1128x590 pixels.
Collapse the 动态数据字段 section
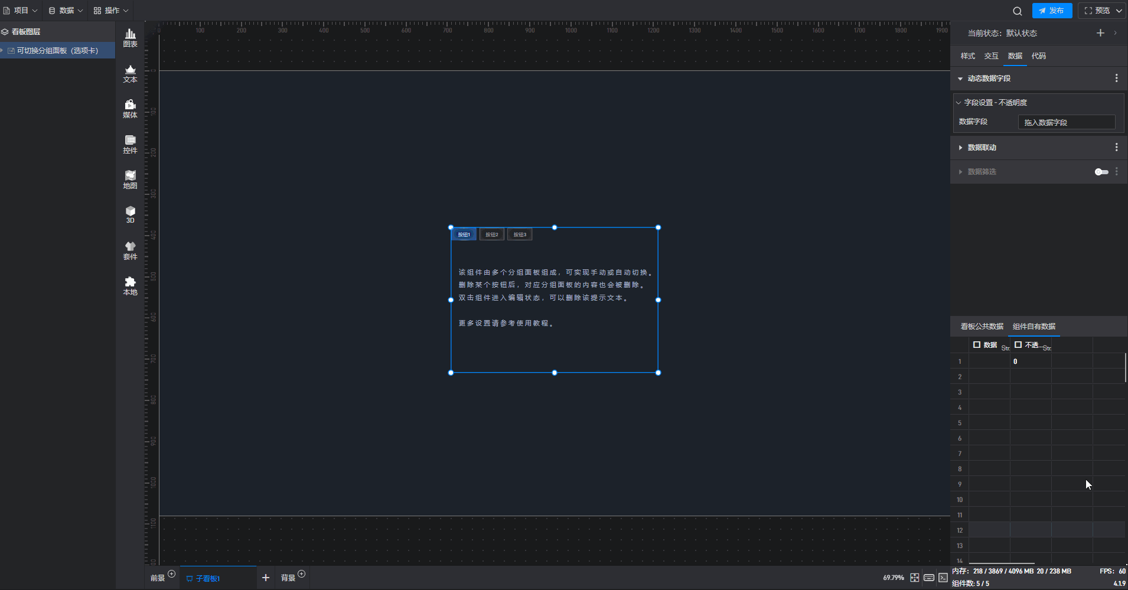click(960, 79)
